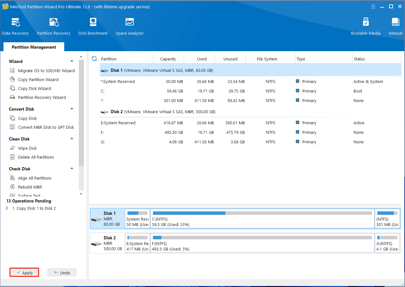This screenshot has height=287, width=405.
Task: Choose Align All Partitions
Action: (x=31, y=178)
